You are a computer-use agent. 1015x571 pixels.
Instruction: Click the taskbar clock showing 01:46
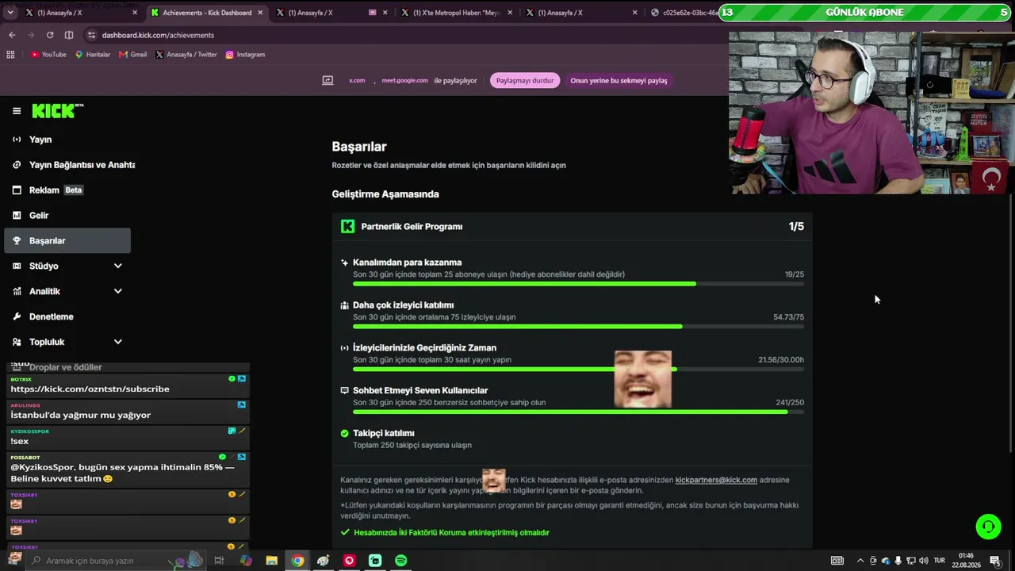[x=966, y=561]
